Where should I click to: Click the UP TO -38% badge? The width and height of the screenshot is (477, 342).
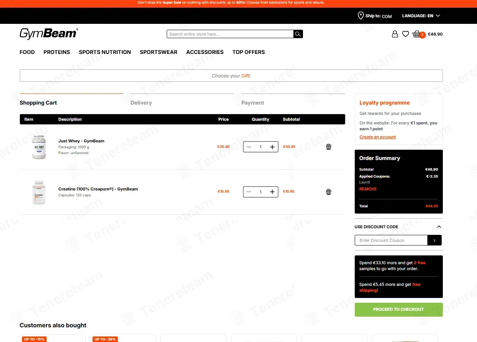105,339
